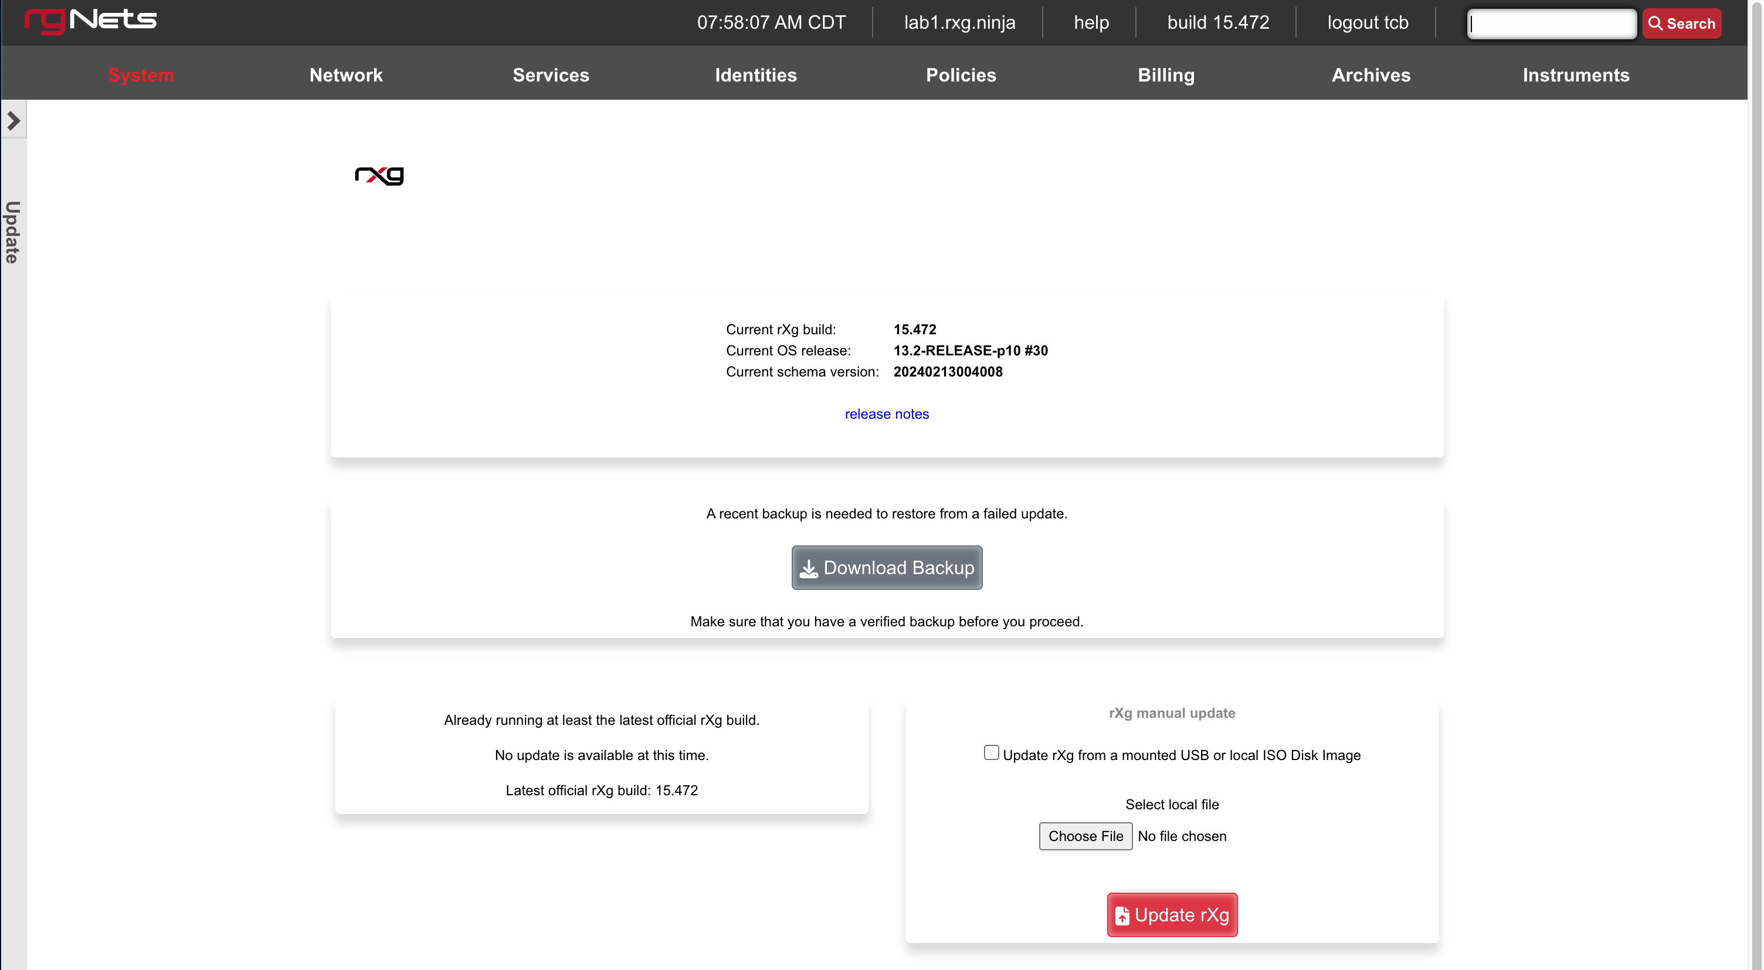Click the rgNets logo in the header

(90, 21)
